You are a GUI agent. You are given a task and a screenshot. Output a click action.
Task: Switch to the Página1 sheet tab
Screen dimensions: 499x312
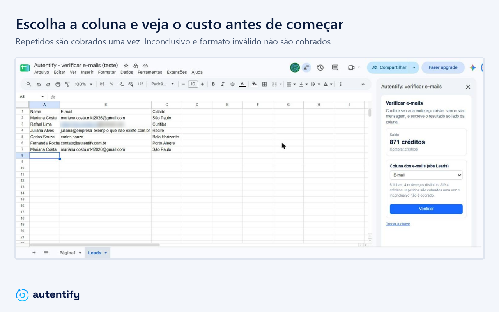point(67,253)
